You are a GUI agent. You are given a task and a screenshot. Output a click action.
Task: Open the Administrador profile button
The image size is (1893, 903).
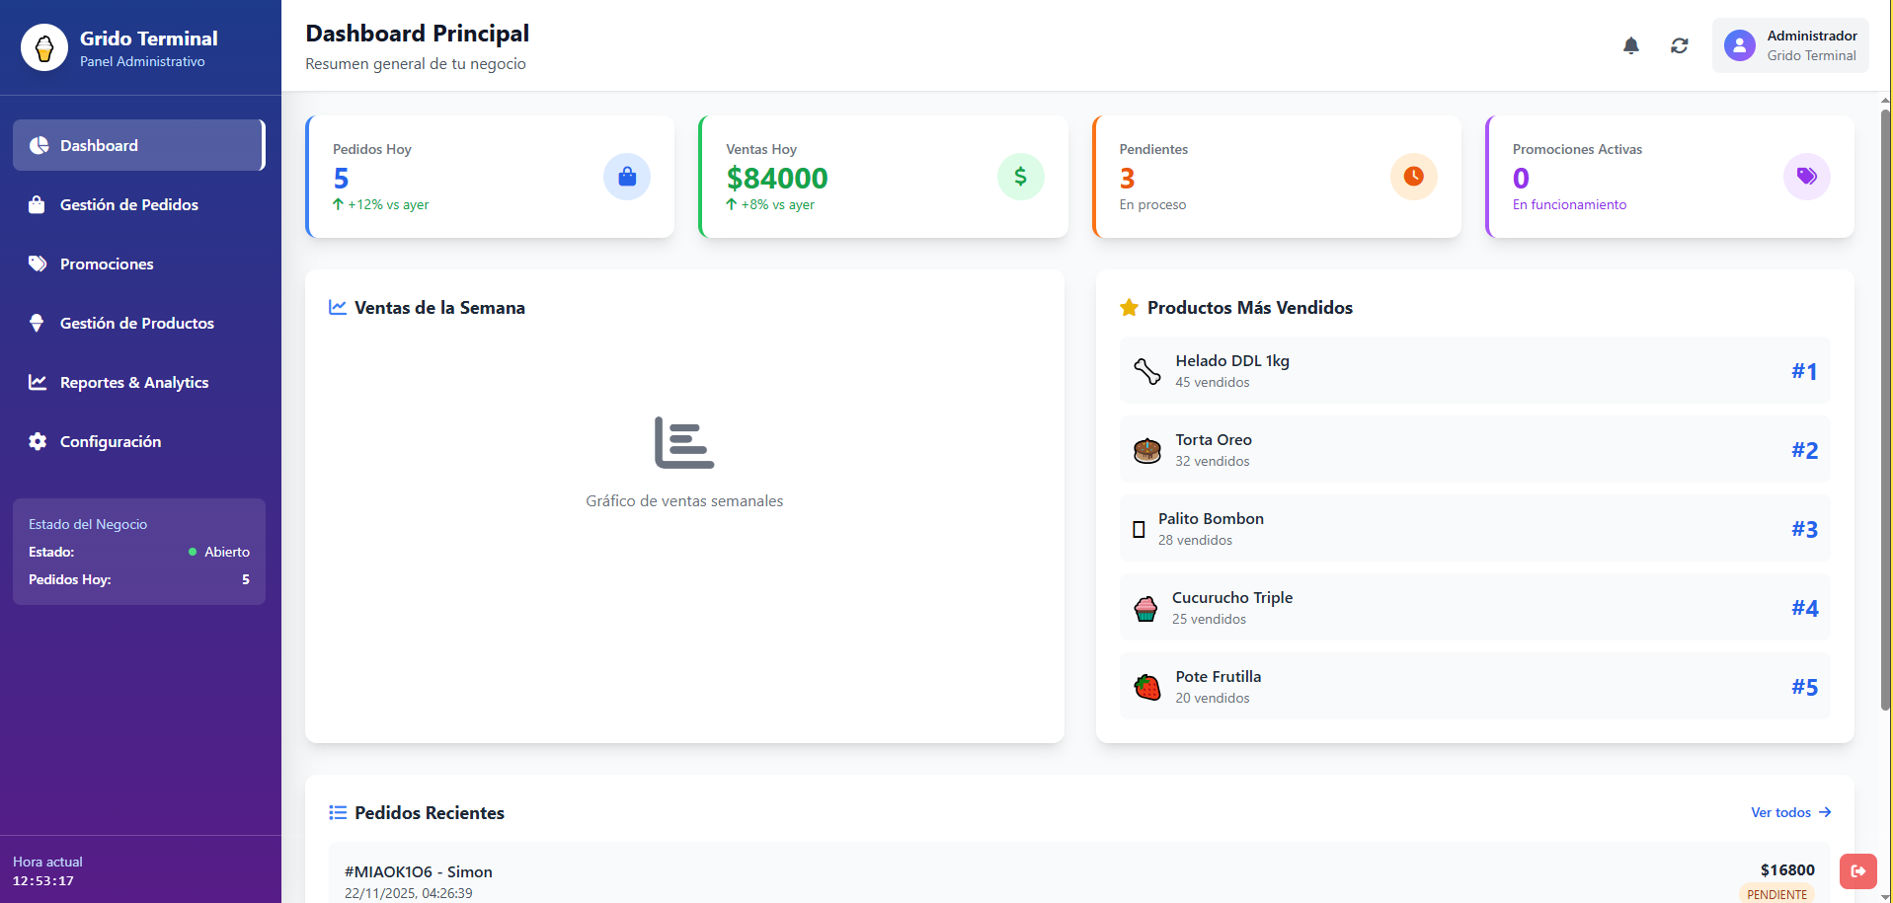click(x=1789, y=45)
